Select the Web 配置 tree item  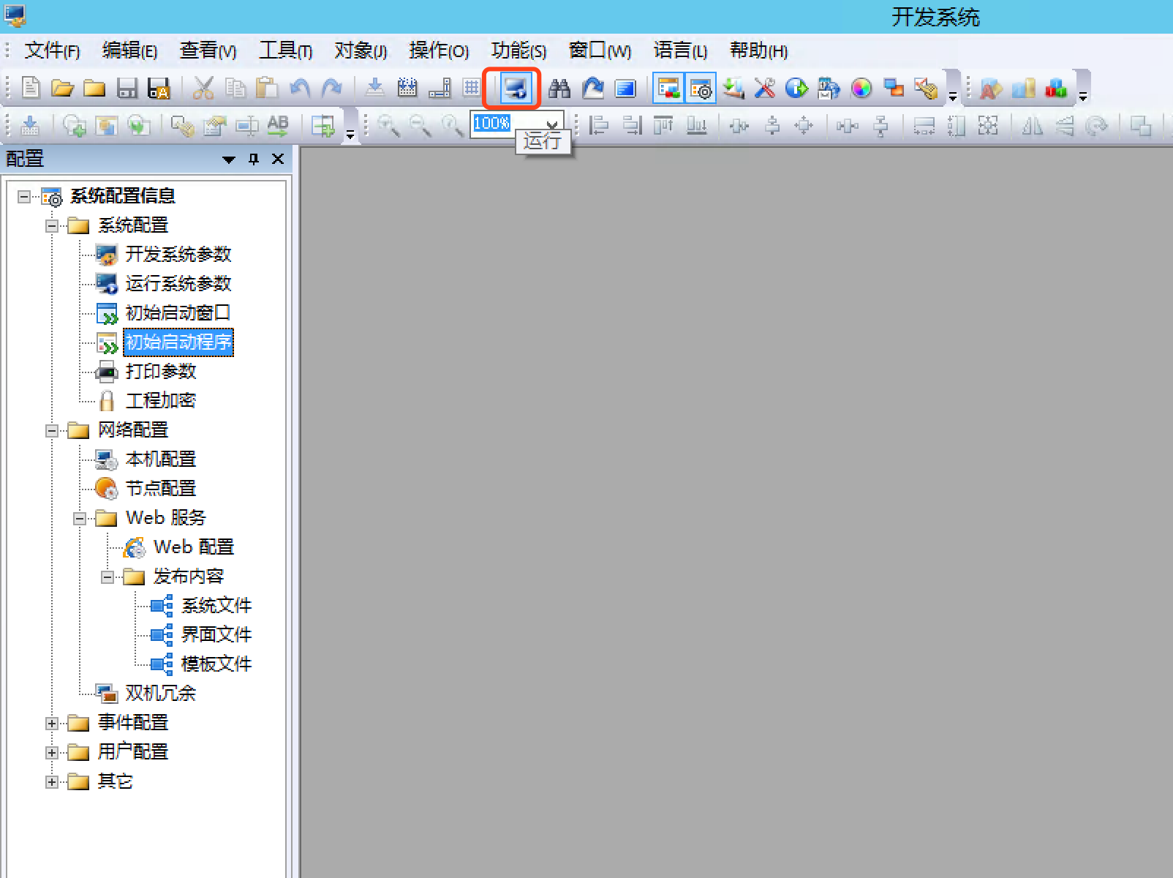click(x=193, y=547)
